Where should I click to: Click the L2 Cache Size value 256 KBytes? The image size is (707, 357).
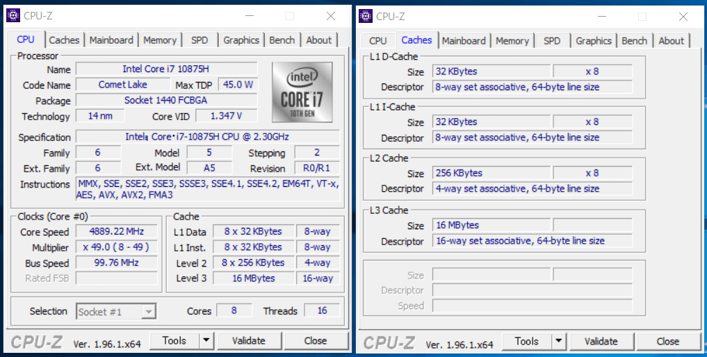click(x=491, y=173)
